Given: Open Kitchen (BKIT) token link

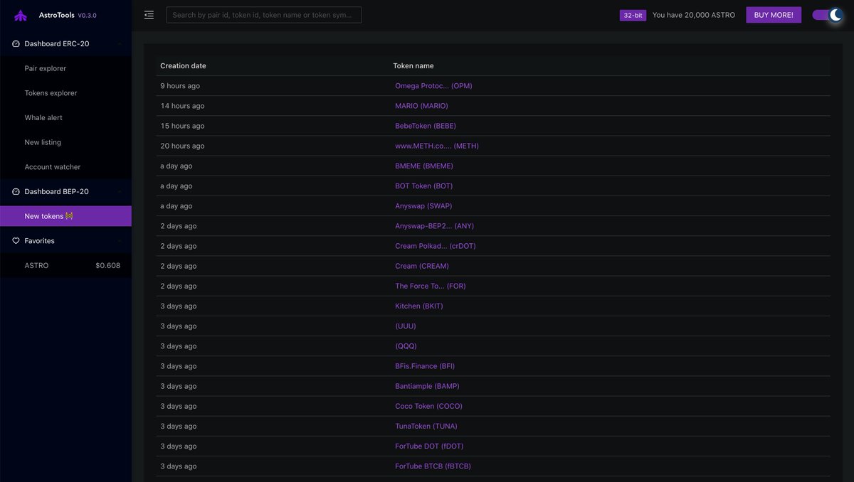Looking at the screenshot, I should 419,306.
